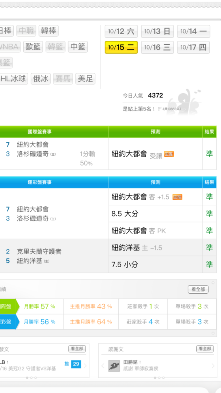
Task: Click 單場殺手 3 次 in 國際盤 row
Action: click(192, 306)
